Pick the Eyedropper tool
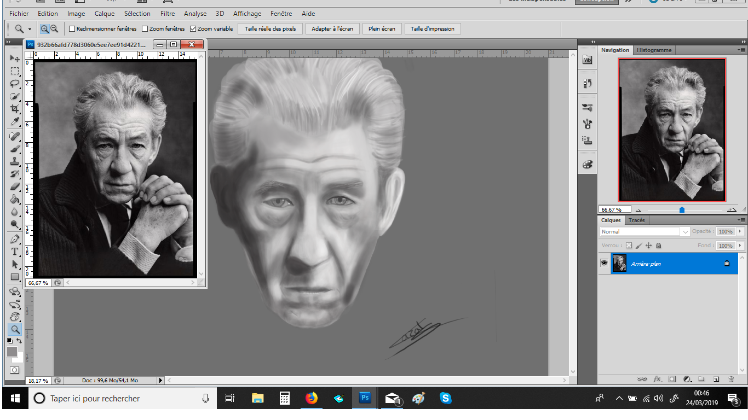Screen dimensions: 748x420 click(15, 121)
